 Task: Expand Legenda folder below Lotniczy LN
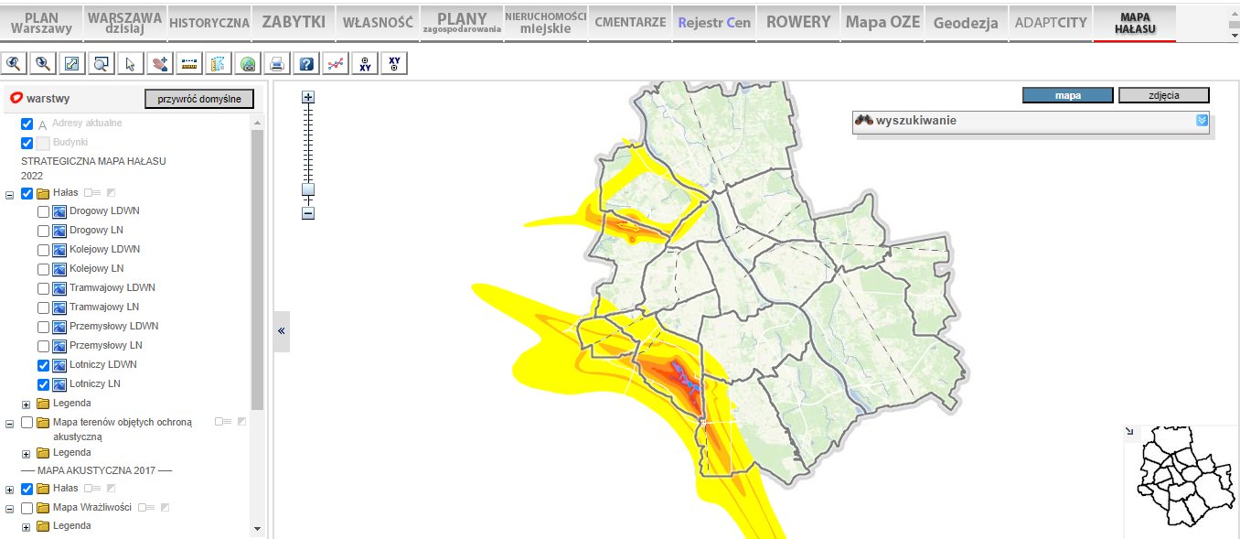[x=26, y=404]
